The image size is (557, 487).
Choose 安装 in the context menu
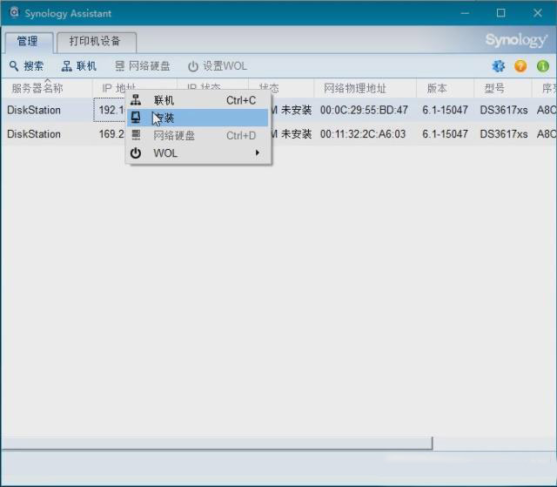point(198,118)
